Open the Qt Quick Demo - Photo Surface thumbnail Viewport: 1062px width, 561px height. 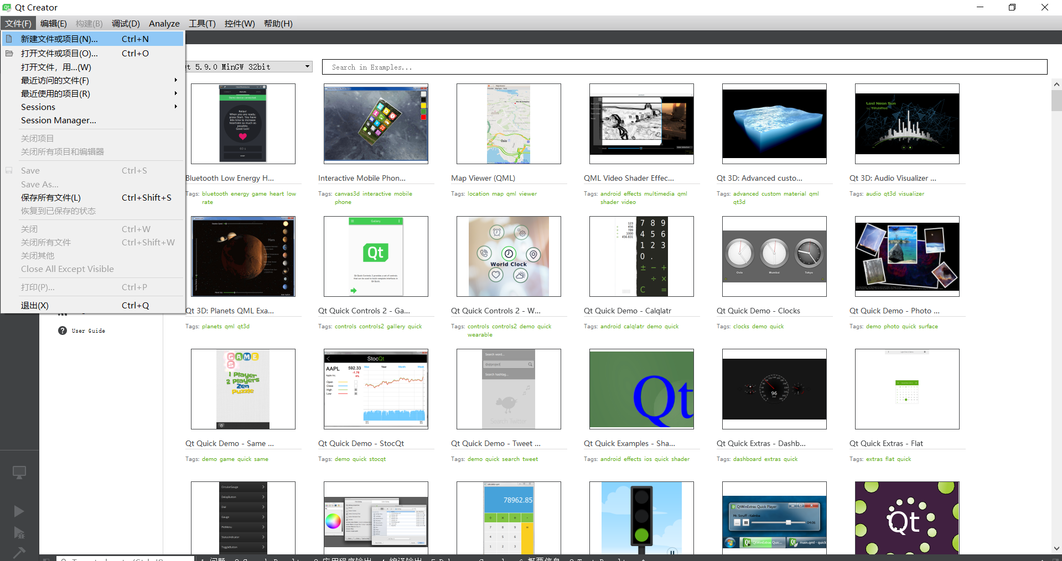(x=907, y=256)
